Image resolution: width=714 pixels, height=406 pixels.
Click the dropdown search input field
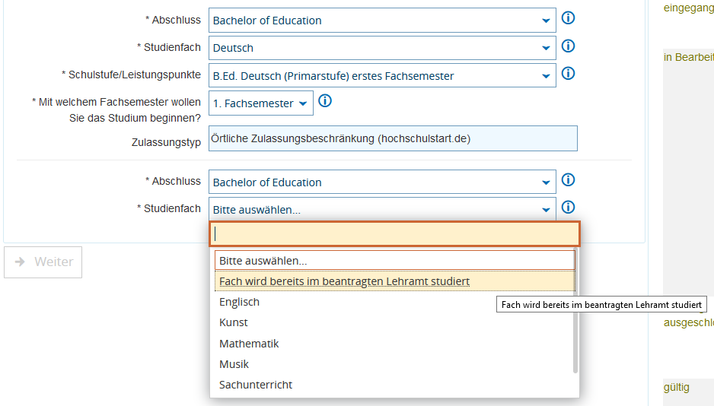pos(394,234)
